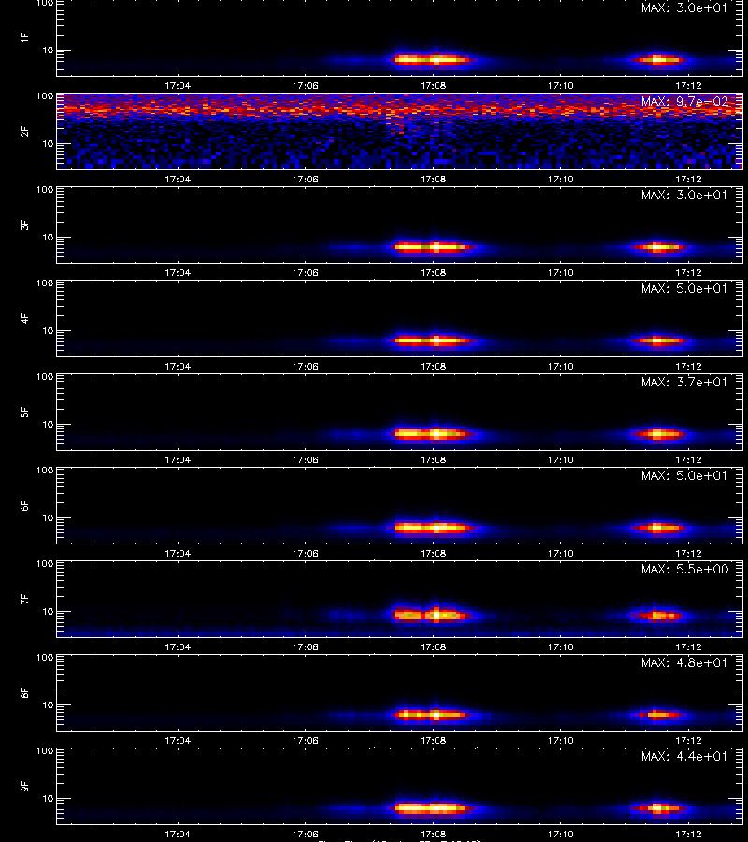This screenshot has width=748, height=842.
Task: Select 'MAX: 4.8e+01' text above panel 9F
Action: point(684,662)
